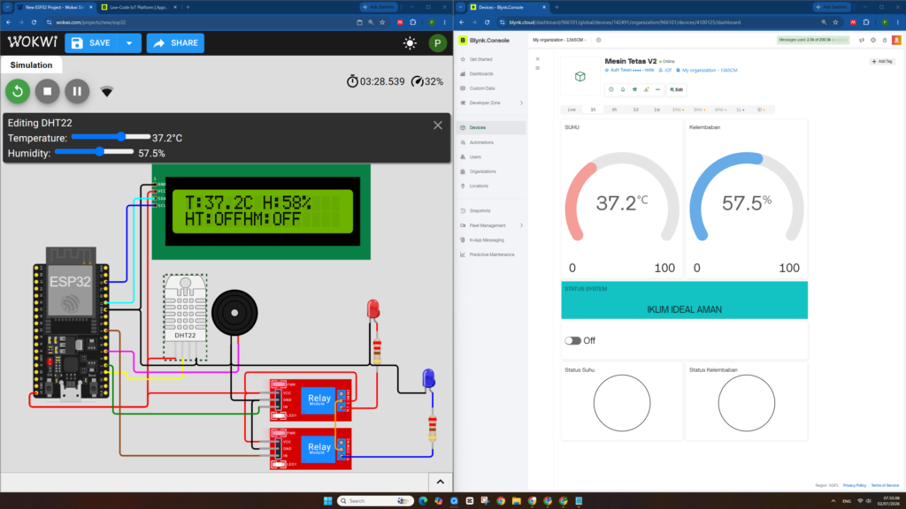Select the Simulation tab
Image resolution: width=906 pixels, height=509 pixels.
click(x=31, y=65)
